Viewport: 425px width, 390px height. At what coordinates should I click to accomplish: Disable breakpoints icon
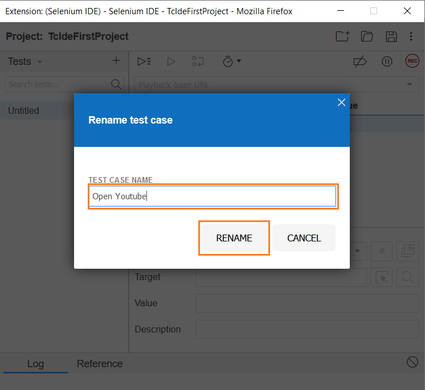pos(360,61)
